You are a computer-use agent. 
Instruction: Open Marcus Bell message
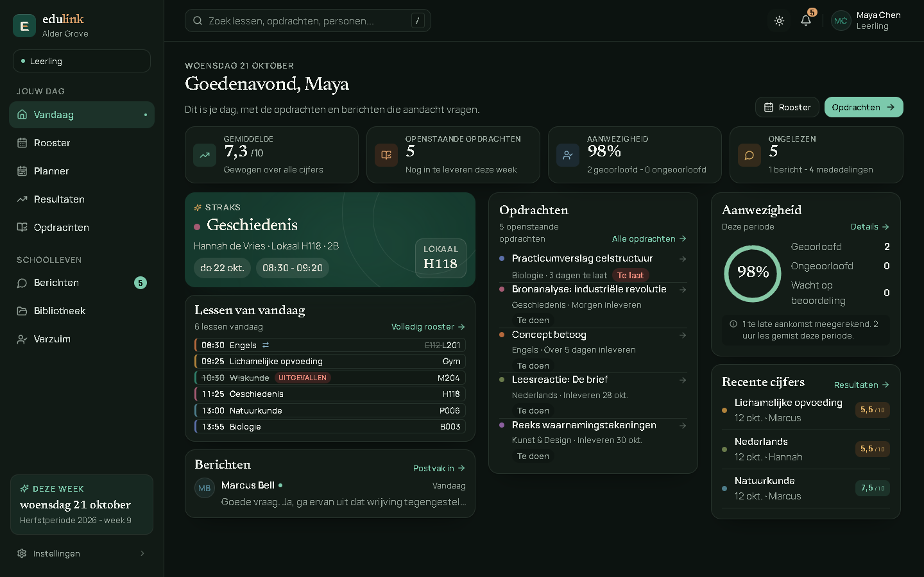pyautogui.click(x=330, y=494)
